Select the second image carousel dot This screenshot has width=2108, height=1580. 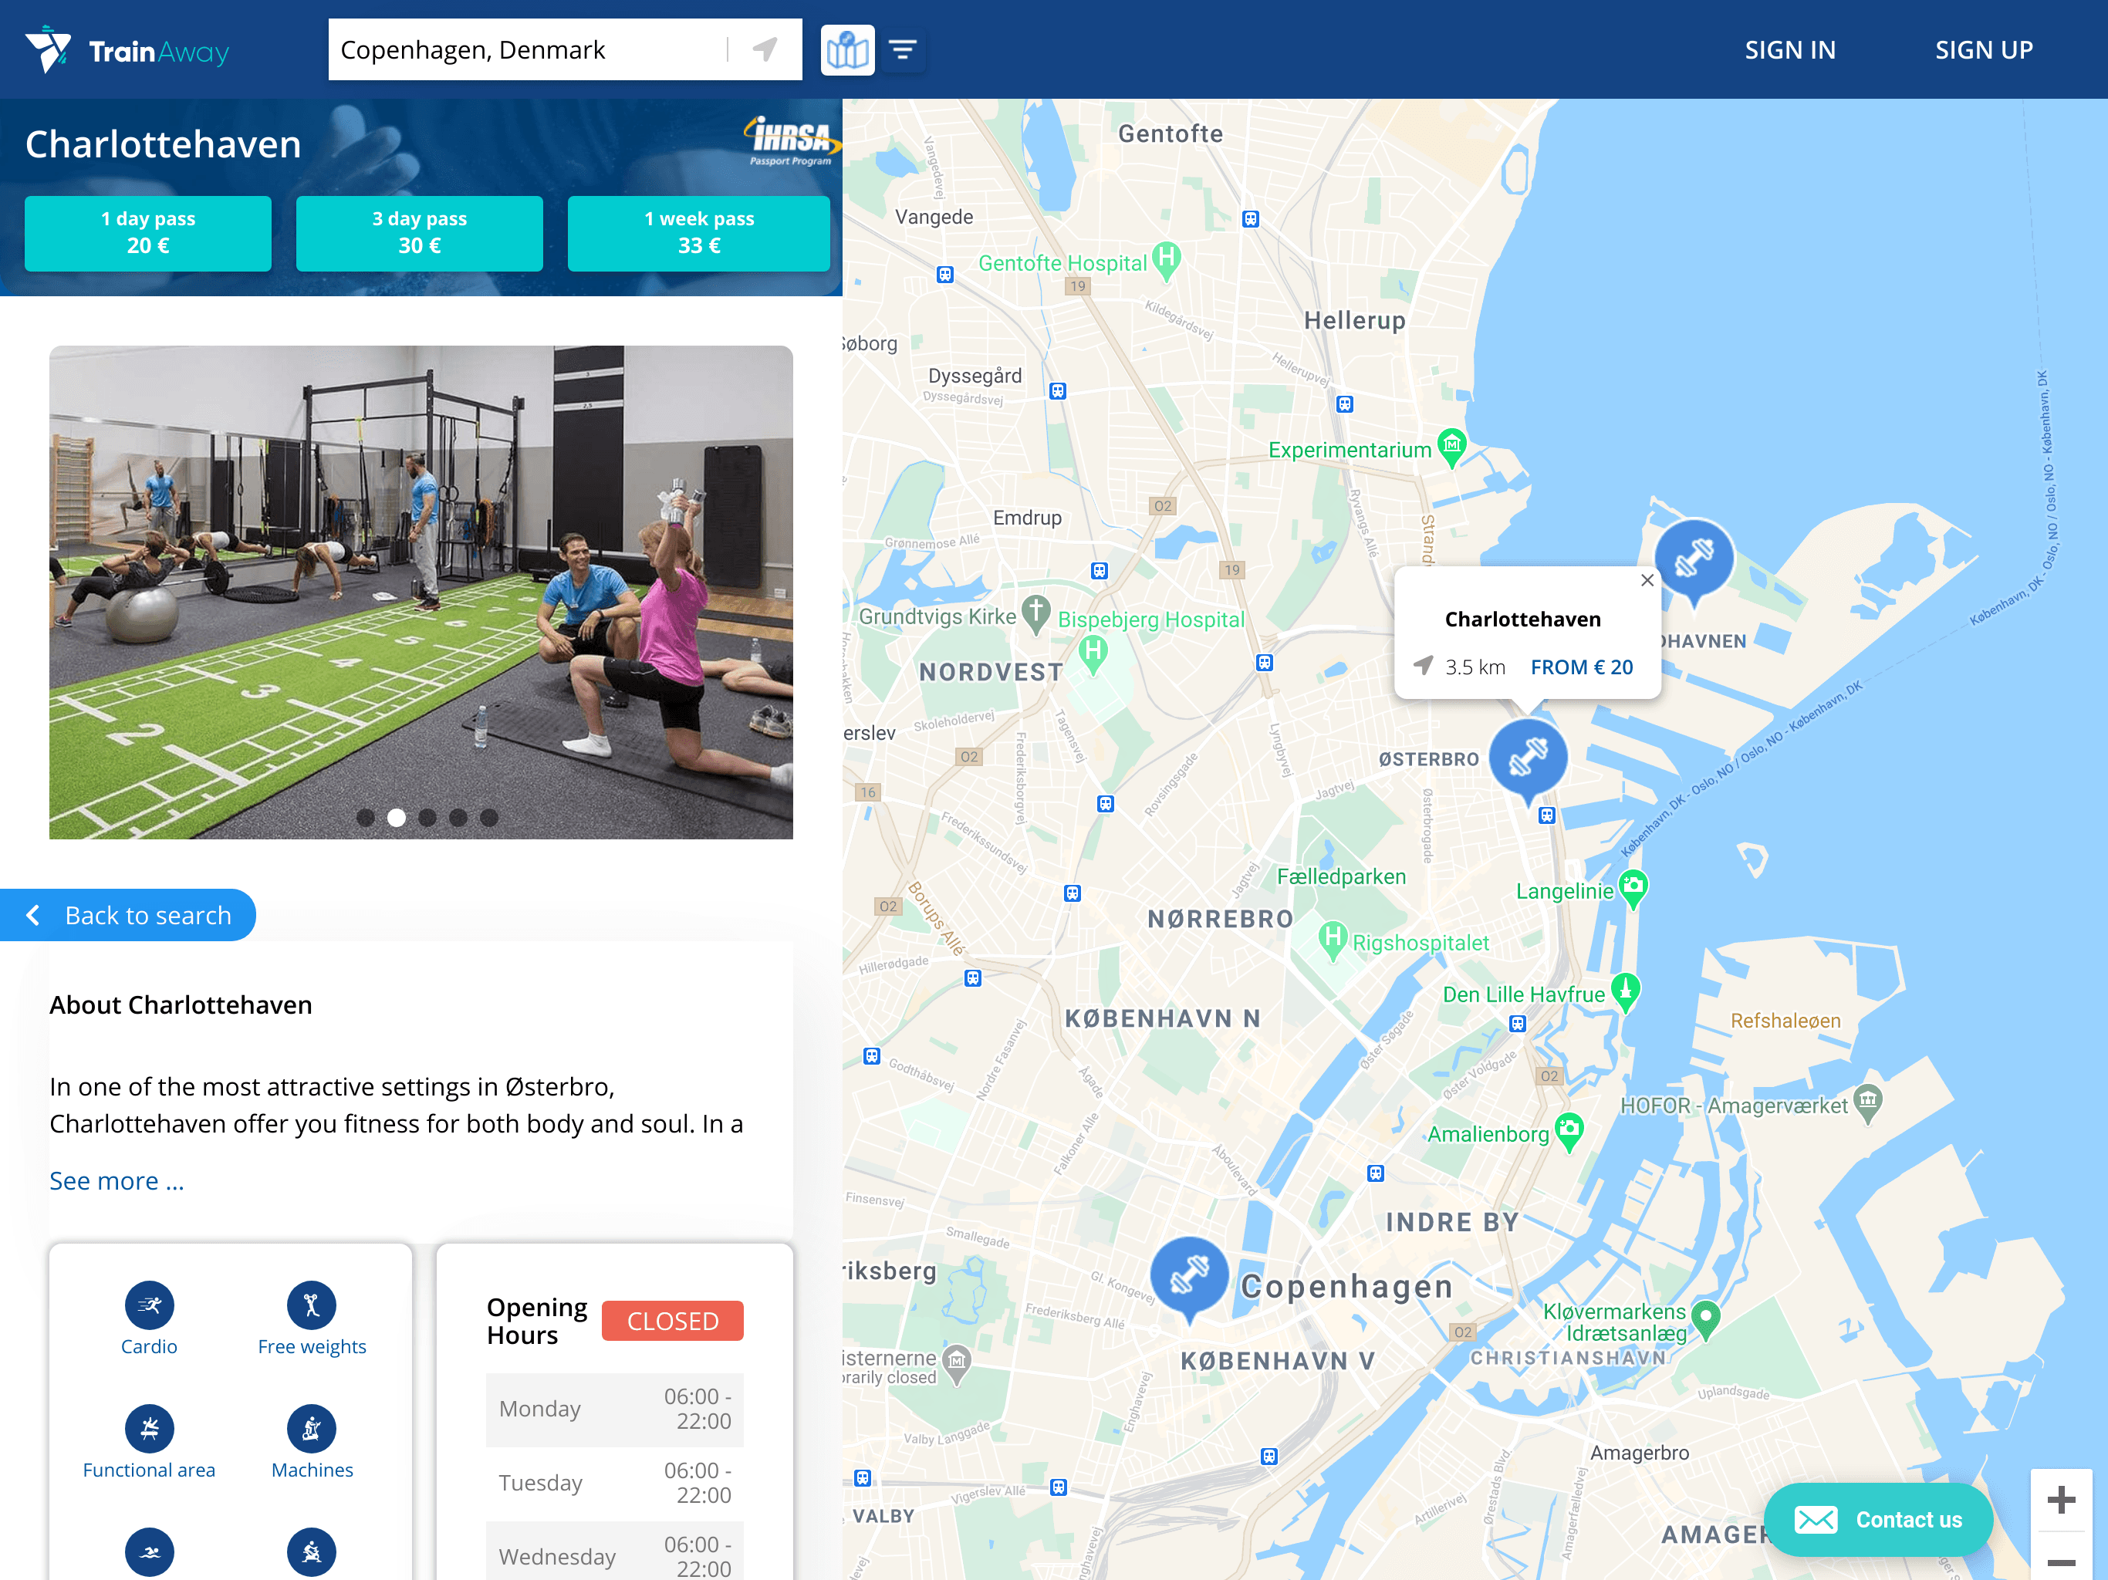click(397, 817)
